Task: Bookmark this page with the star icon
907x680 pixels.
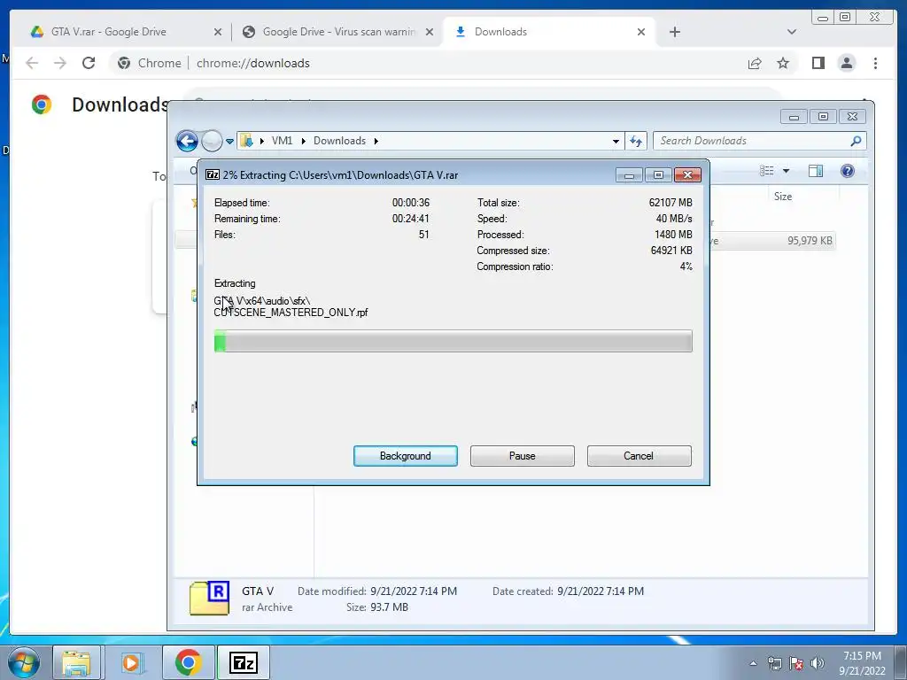Action: tap(783, 63)
